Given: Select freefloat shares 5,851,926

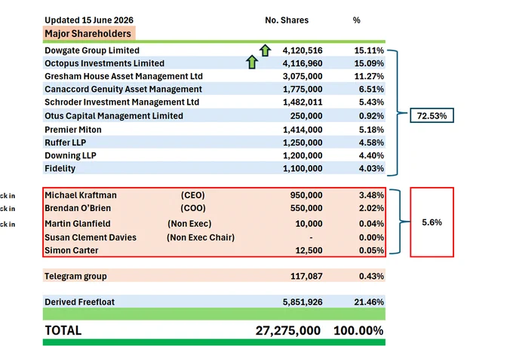Looking at the screenshot, I should click(x=303, y=302).
